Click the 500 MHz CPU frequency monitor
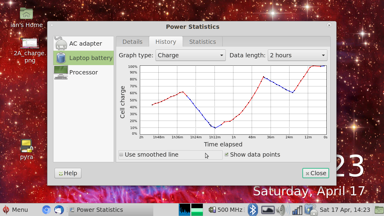384x216 pixels. pyautogui.click(x=226, y=210)
